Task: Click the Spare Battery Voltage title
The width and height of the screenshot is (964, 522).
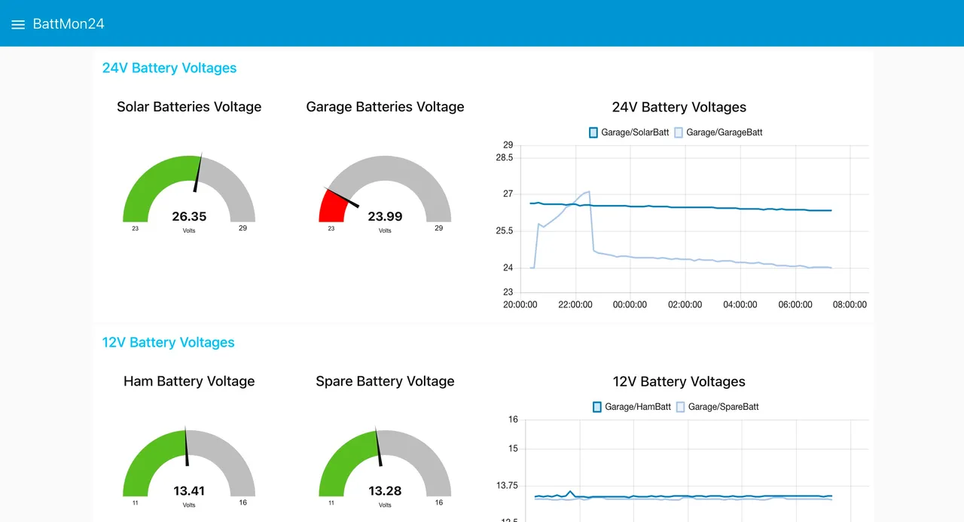Action: [385, 381]
